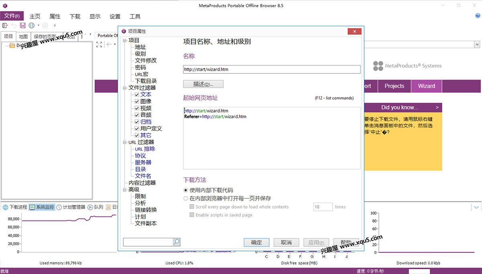
Task: Check Enable scripts in saved page
Action: point(192,215)
